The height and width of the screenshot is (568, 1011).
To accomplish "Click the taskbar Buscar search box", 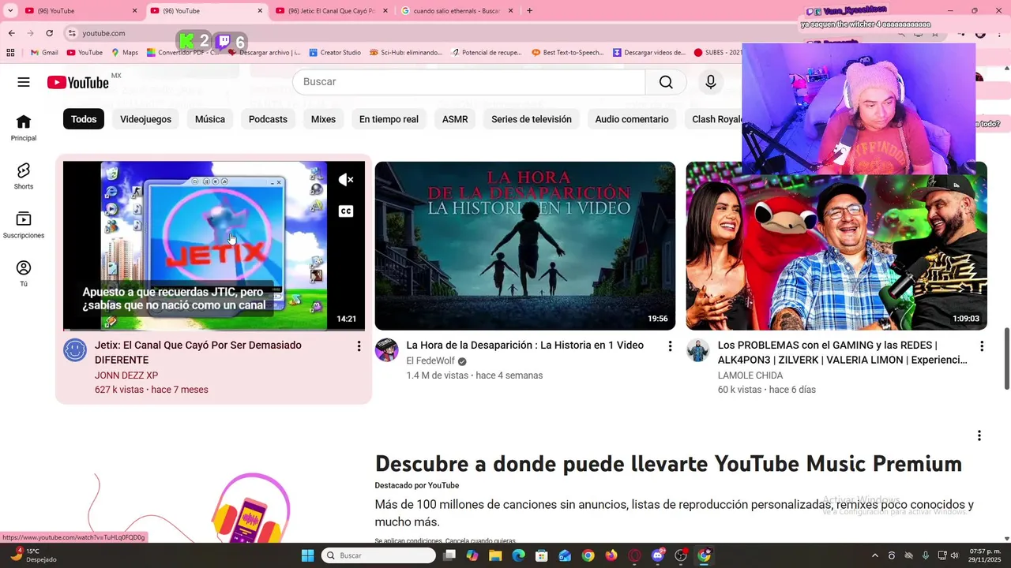I will (378, 555).
